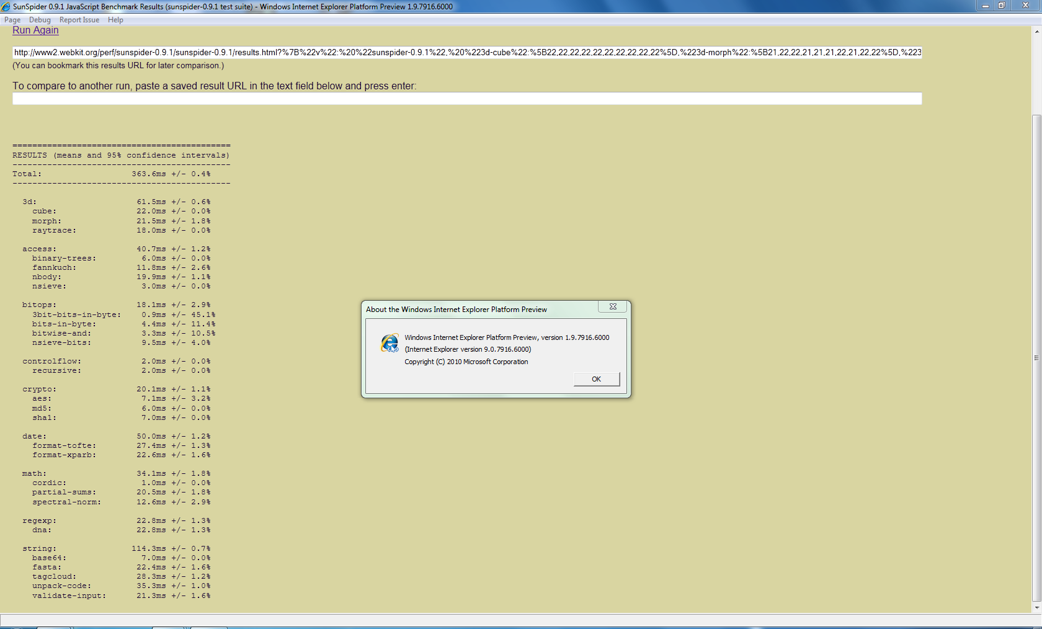The height and width of the screenshot is (629, 1042).
Task: Click the 'controlflow:' category row
Action: tap(117, 362)
